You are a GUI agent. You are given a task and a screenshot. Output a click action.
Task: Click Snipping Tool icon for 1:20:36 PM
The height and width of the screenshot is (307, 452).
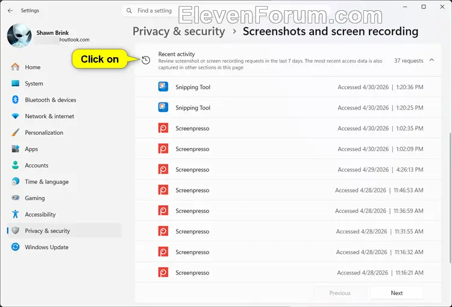pyautogui.click(x=163, y=87)
